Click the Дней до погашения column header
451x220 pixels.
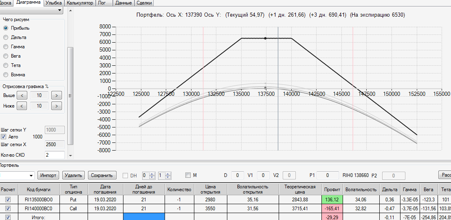pyautogui.click(x=144, y=189)
